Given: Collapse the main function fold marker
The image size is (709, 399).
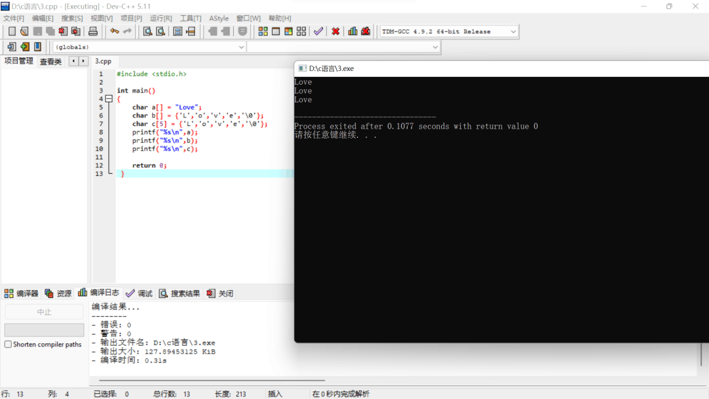Looking at the screenshot, I should pyautogui.click(x=109, y=99).
